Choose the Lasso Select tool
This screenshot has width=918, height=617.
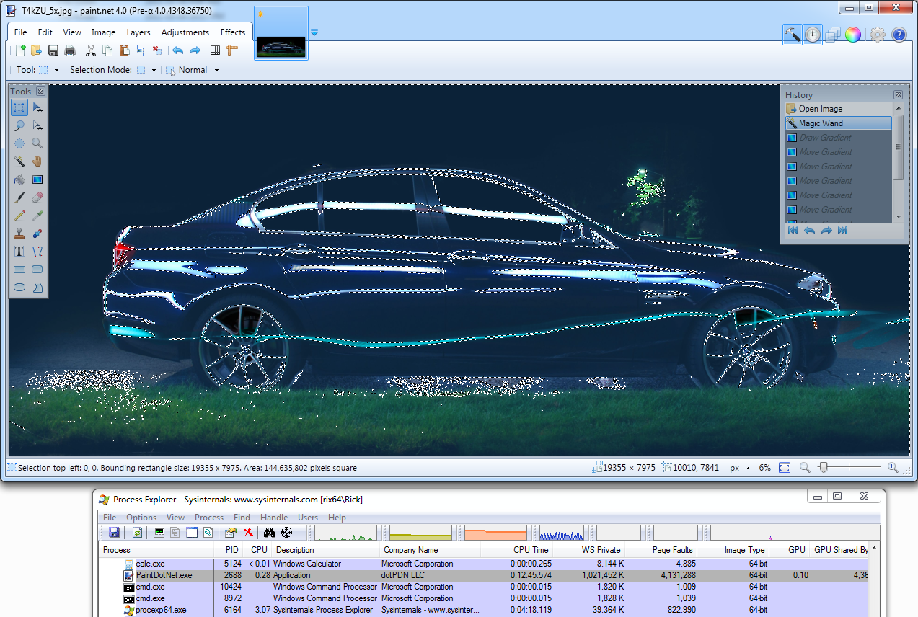coord(19,125)
